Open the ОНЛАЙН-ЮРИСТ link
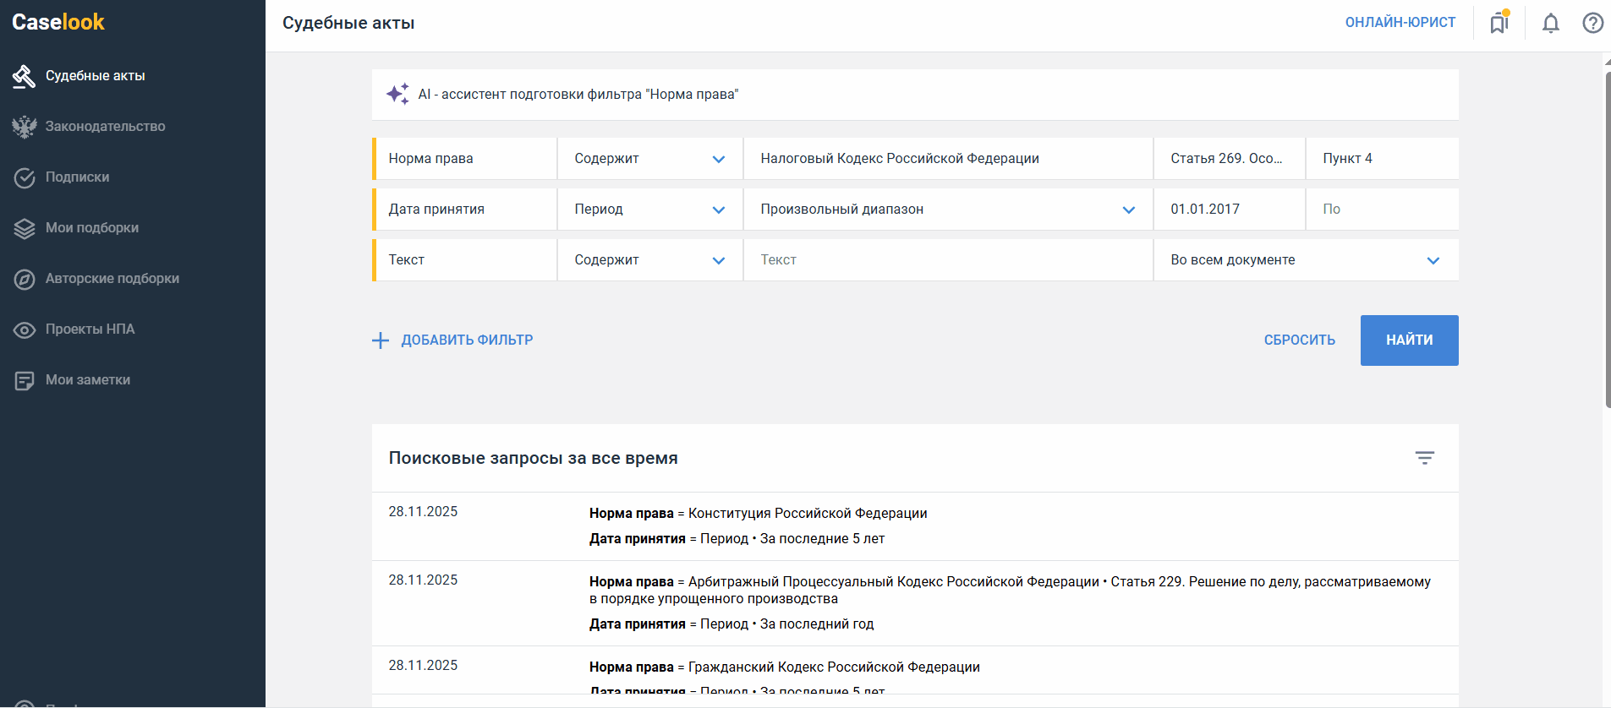The image size is (1611, 708). click(1400, 23)
